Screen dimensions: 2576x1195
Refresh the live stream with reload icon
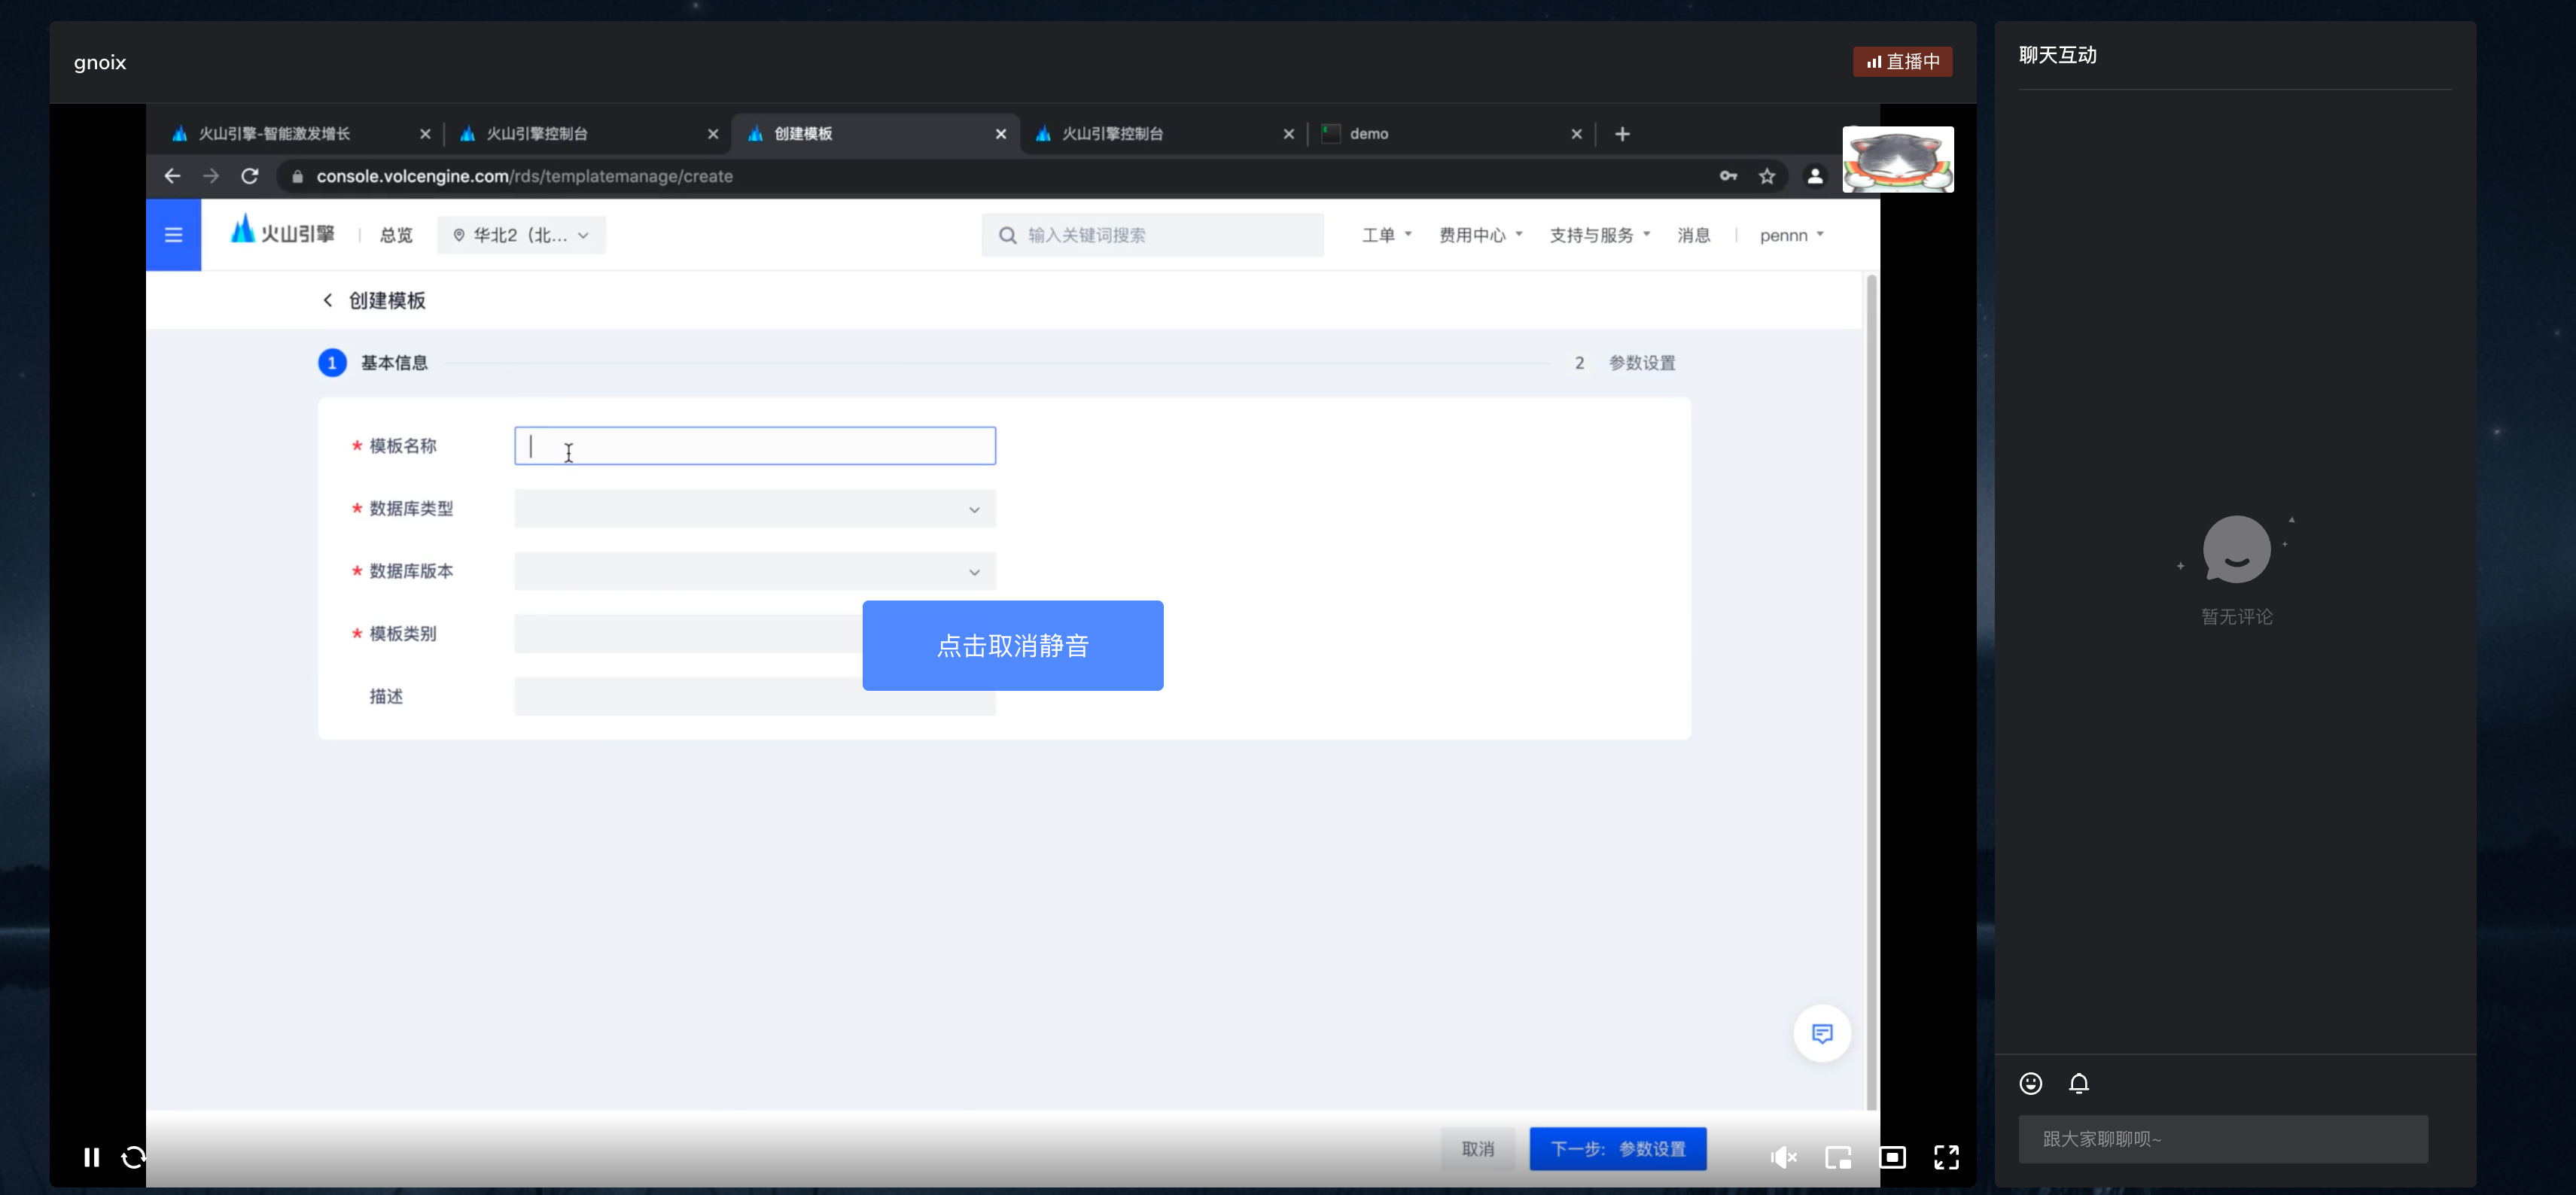tap(133, 1157)
